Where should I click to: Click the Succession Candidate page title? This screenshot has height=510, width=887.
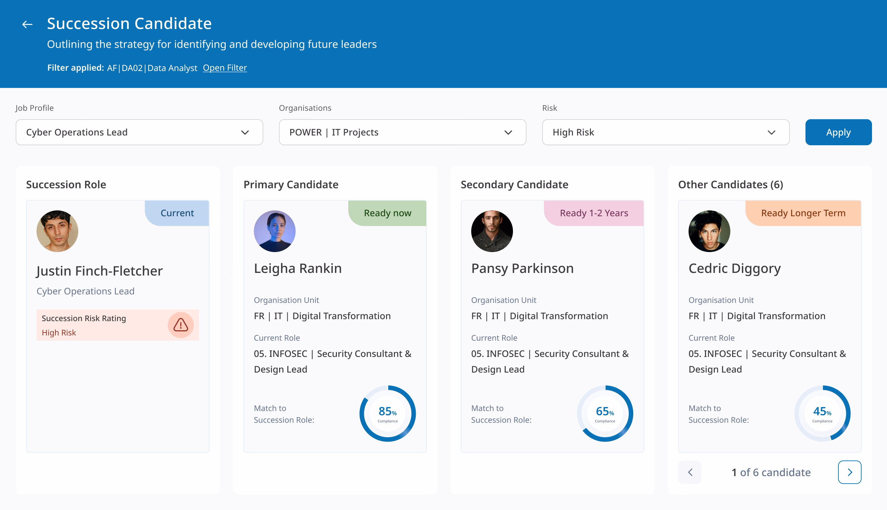(129, 23)
